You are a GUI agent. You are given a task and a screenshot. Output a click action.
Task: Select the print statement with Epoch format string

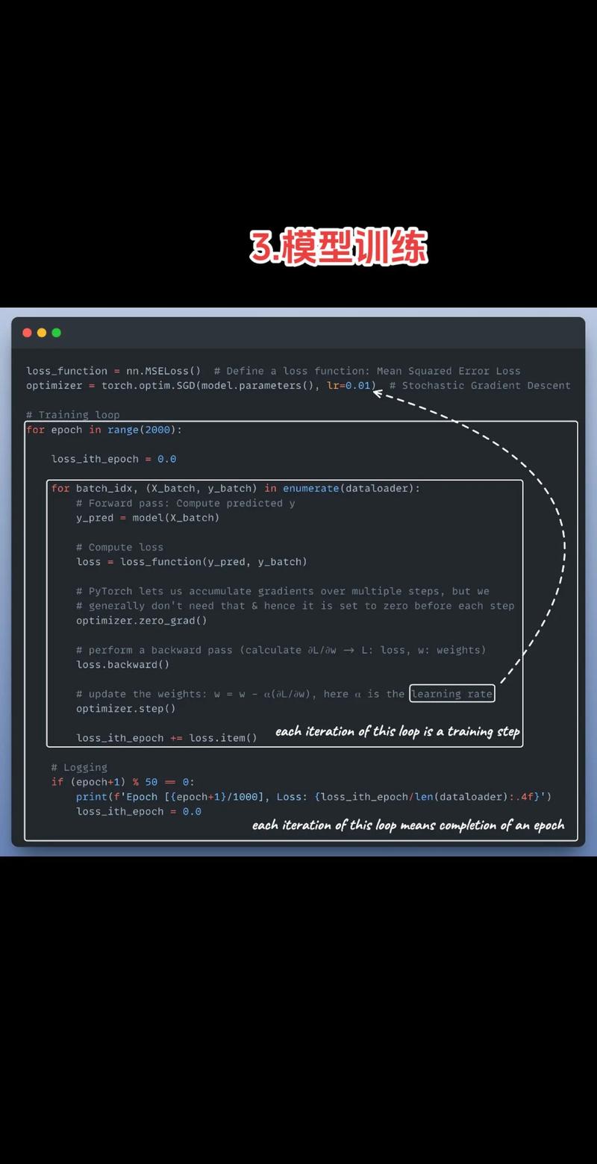[x=313, y=796]
